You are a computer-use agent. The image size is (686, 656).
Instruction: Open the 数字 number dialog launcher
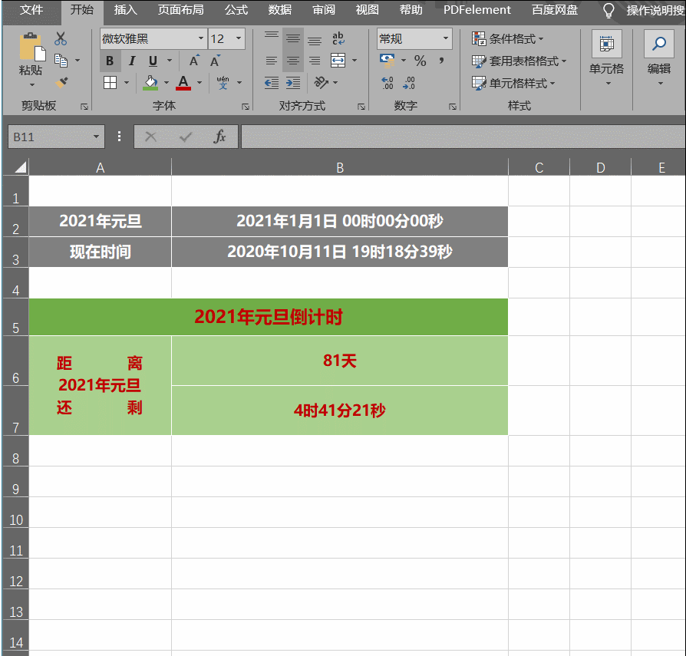tap(453, 107)
